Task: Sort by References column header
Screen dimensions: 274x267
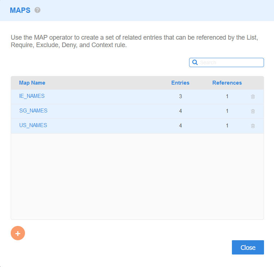Action: point(227,83)
